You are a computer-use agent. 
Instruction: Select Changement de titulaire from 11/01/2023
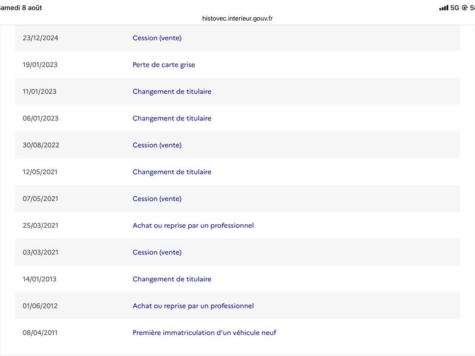point(172,91)
